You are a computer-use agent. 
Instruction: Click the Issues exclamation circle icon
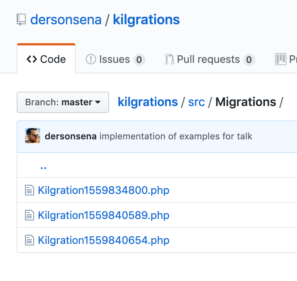pyautogui.click(x=91, y=59)
